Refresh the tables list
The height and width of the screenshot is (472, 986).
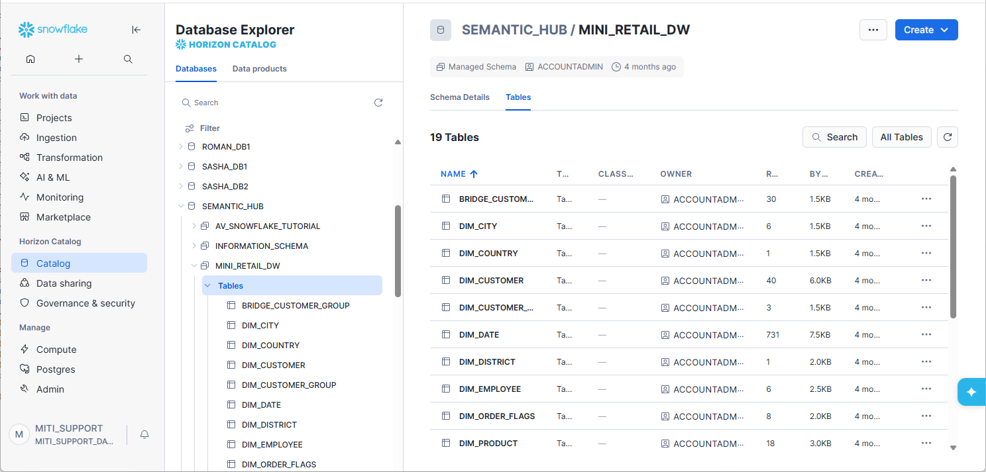tap(948, 137)
